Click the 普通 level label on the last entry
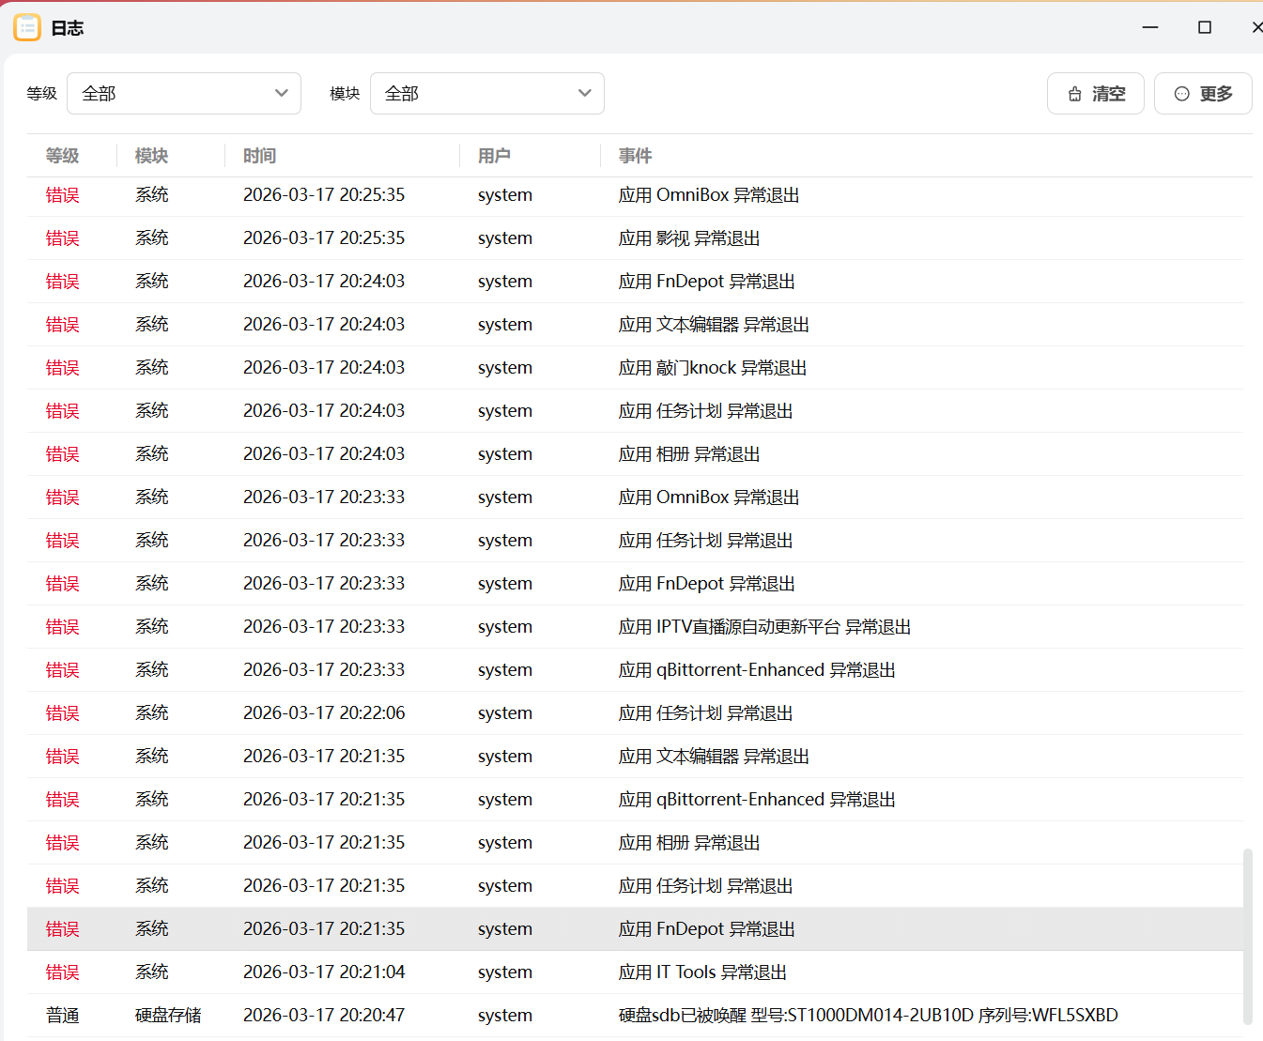This screenshot has width=1263, height=1041. click(62, 1015)
